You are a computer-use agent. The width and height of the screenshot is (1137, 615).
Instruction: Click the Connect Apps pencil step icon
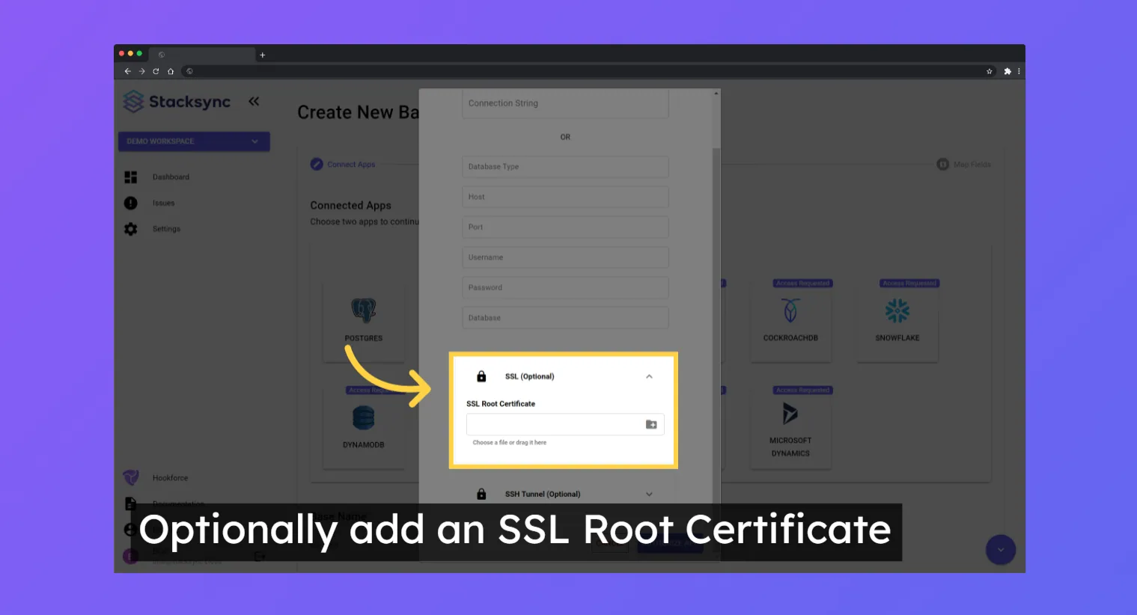317,164
